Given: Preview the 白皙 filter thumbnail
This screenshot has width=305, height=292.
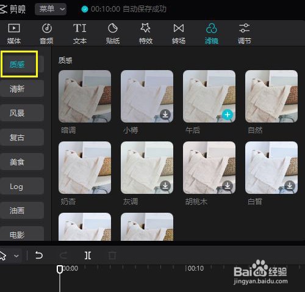Looking at the screenshot, I should pos(271,168).
